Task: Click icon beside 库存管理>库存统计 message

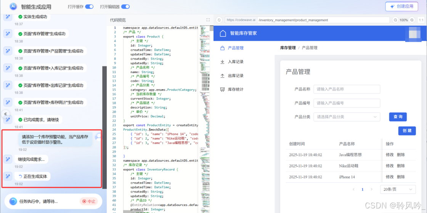Action: pos(8,102)
